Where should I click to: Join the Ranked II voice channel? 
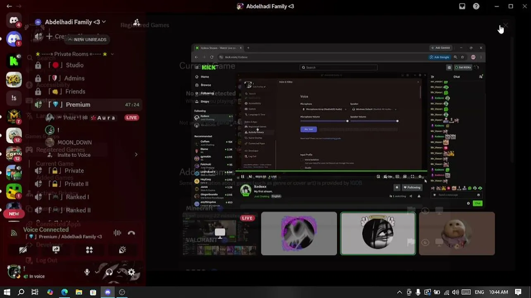[x=87, y=210]
